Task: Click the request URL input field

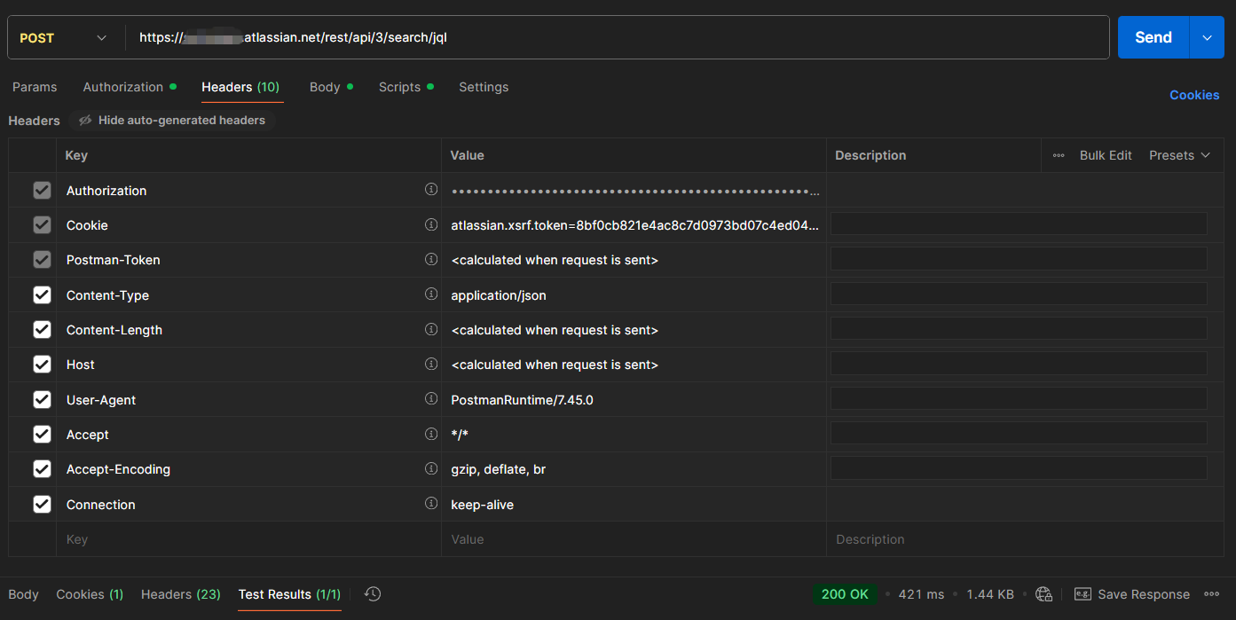Action: click(621, 37)
